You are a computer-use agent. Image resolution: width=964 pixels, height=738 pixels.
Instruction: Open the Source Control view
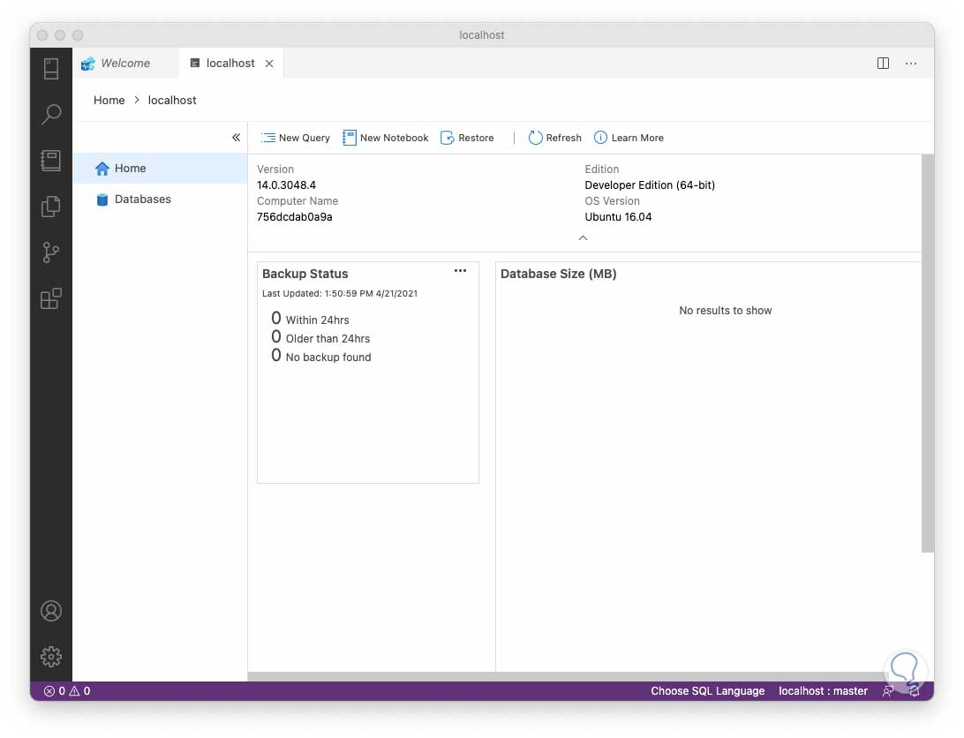(50, 252)
